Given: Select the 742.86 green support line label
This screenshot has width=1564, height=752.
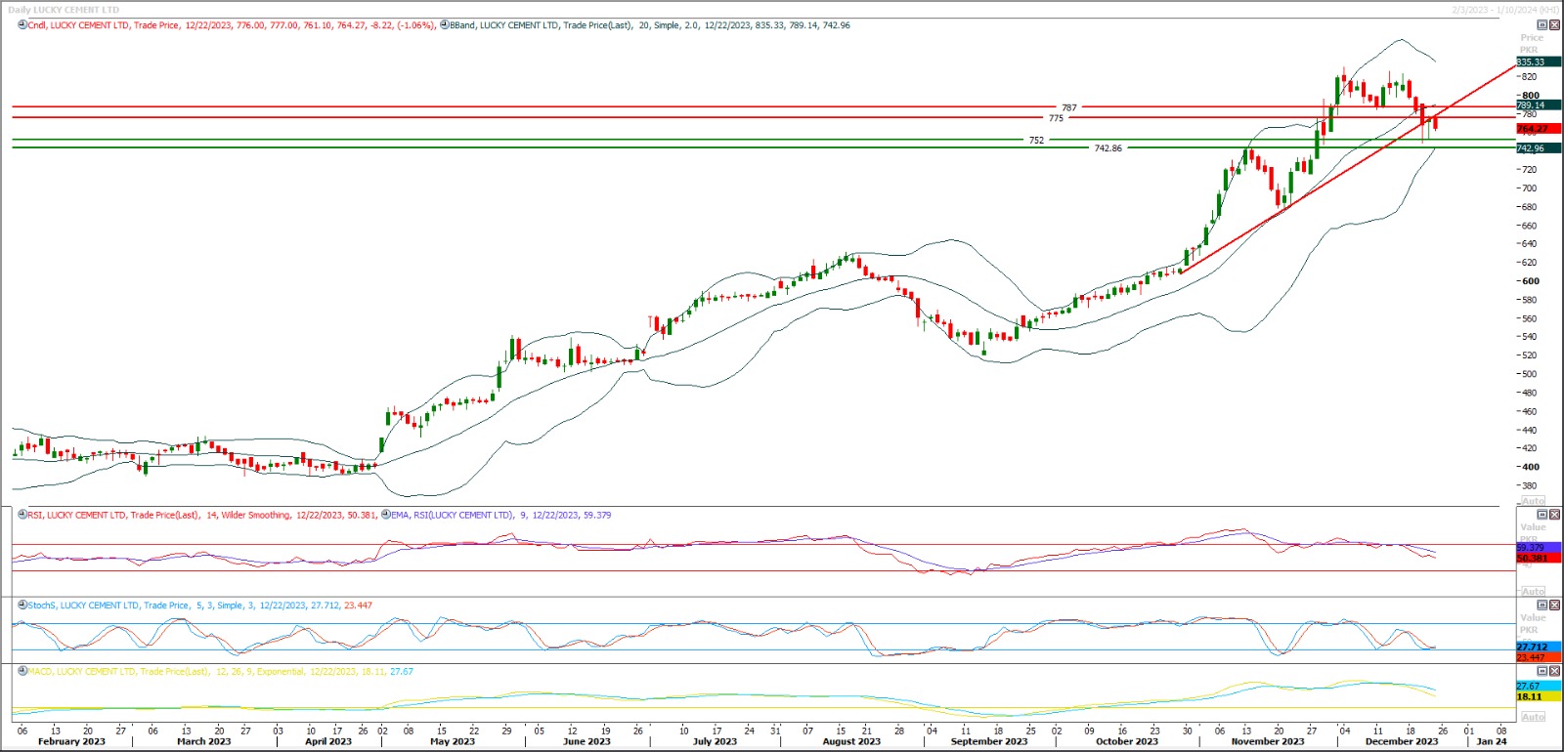Looking at the screenshot, I should tap(1108, 148).
